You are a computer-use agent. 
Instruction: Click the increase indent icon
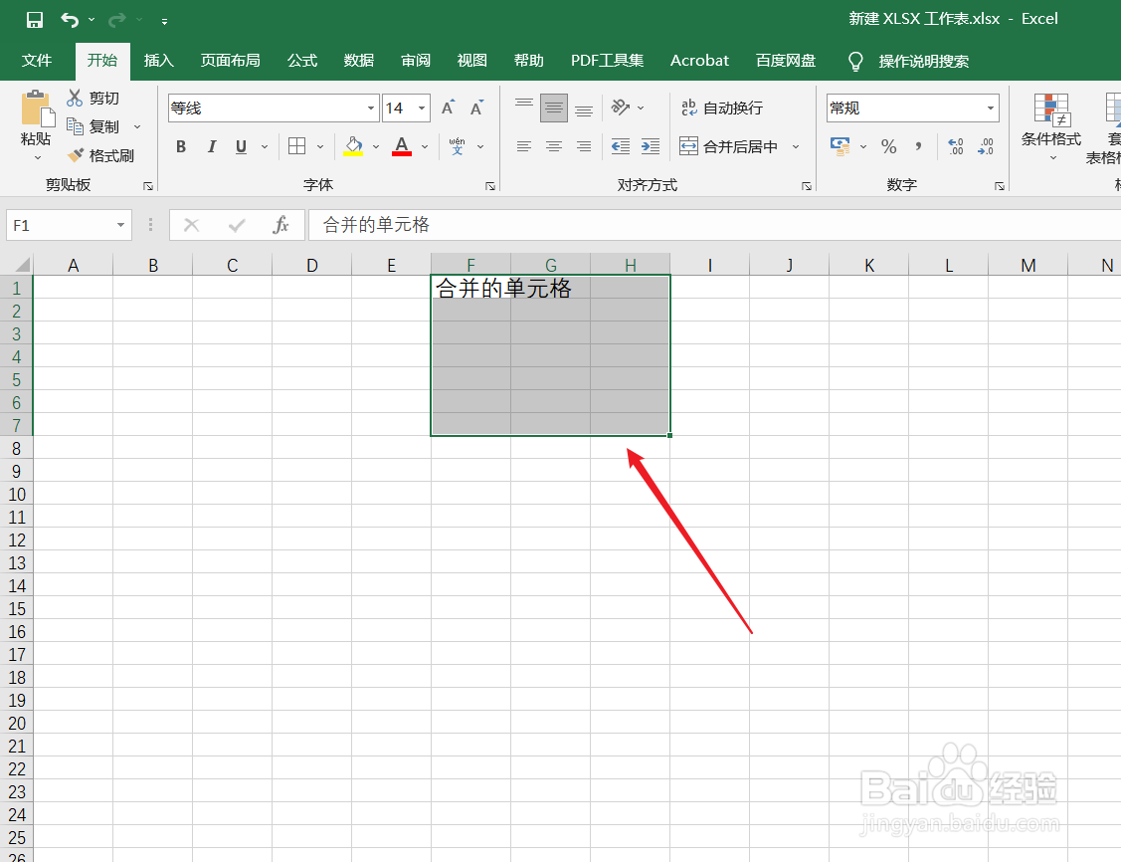pyautogui.click(x=650, y=146)
